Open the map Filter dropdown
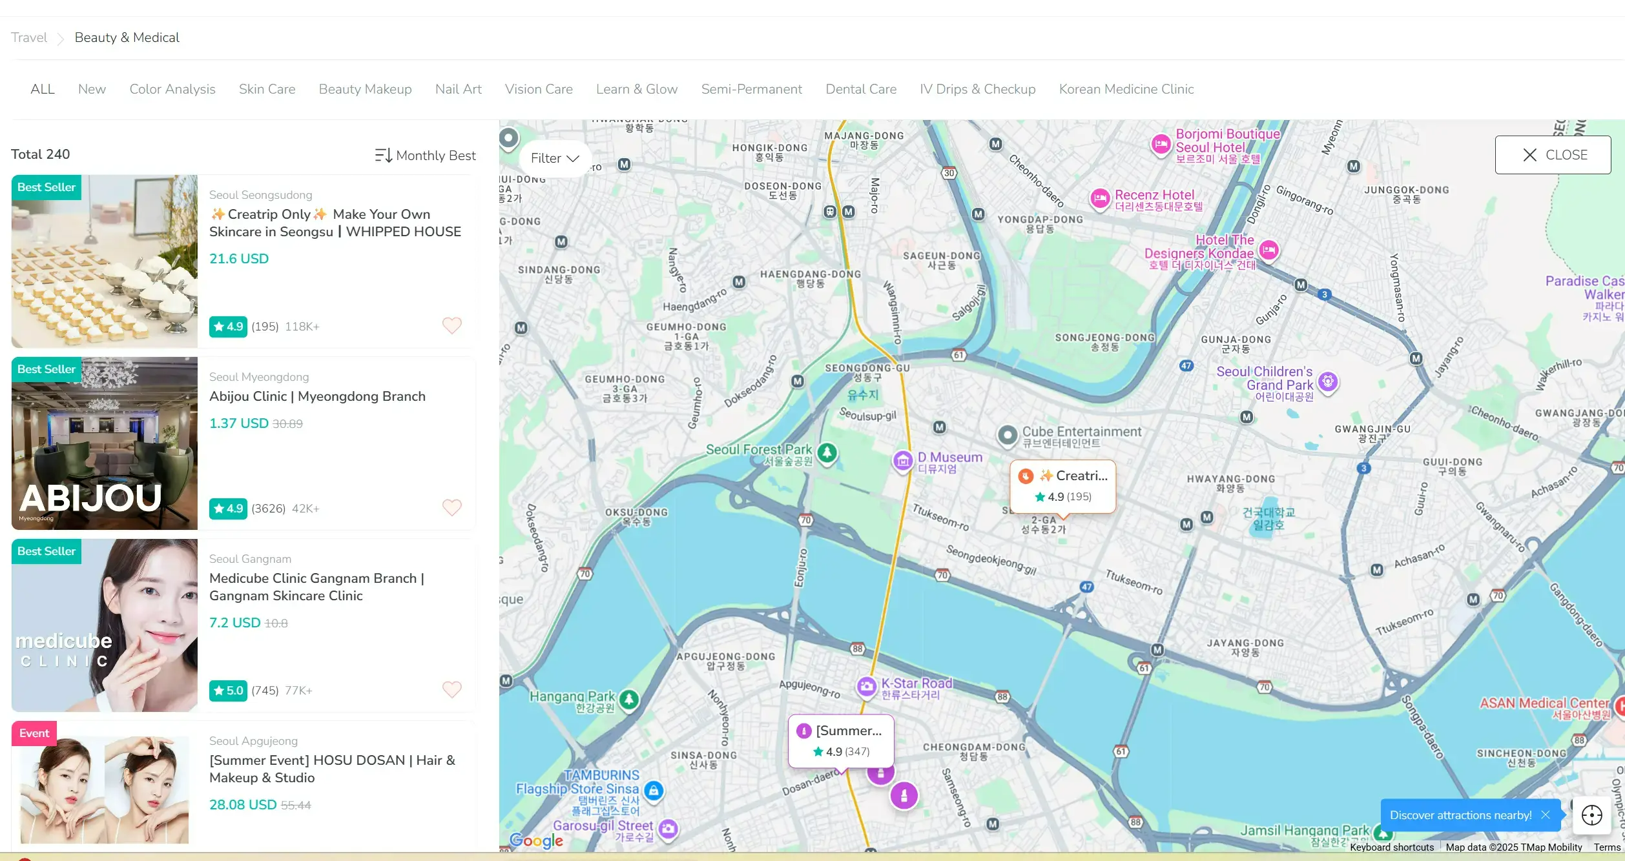 point(554,158)
